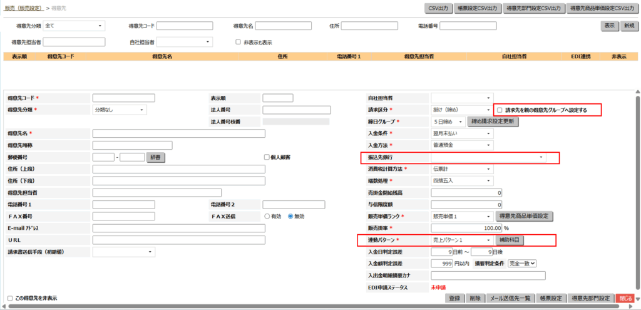
Task: Enable the 非表示も表示 checkbox
Action: tap(238, 42)
